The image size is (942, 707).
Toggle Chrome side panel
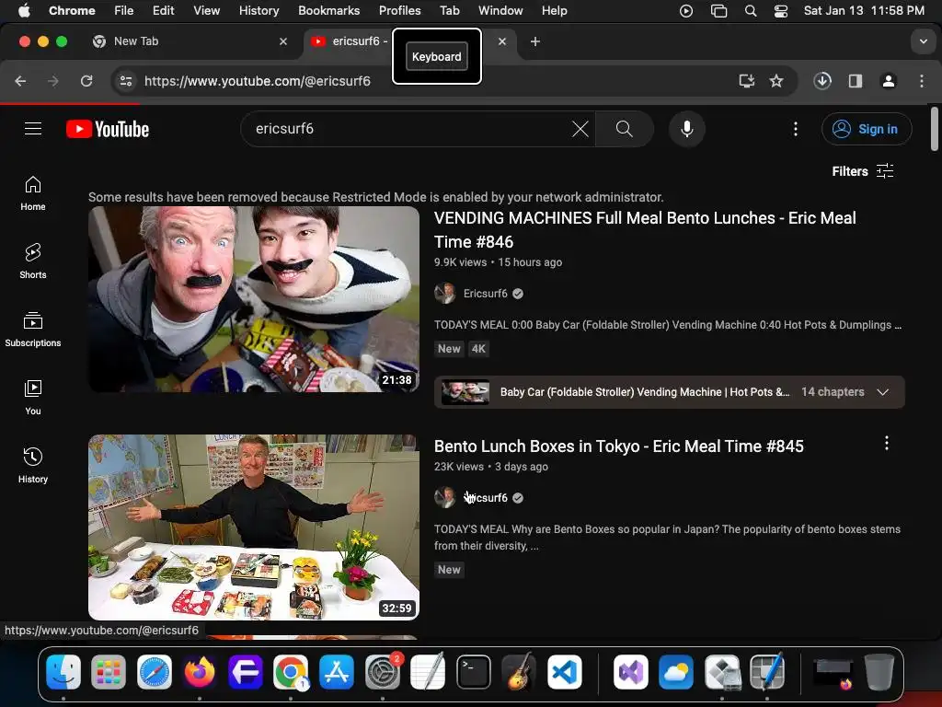[x=856, y=81]
